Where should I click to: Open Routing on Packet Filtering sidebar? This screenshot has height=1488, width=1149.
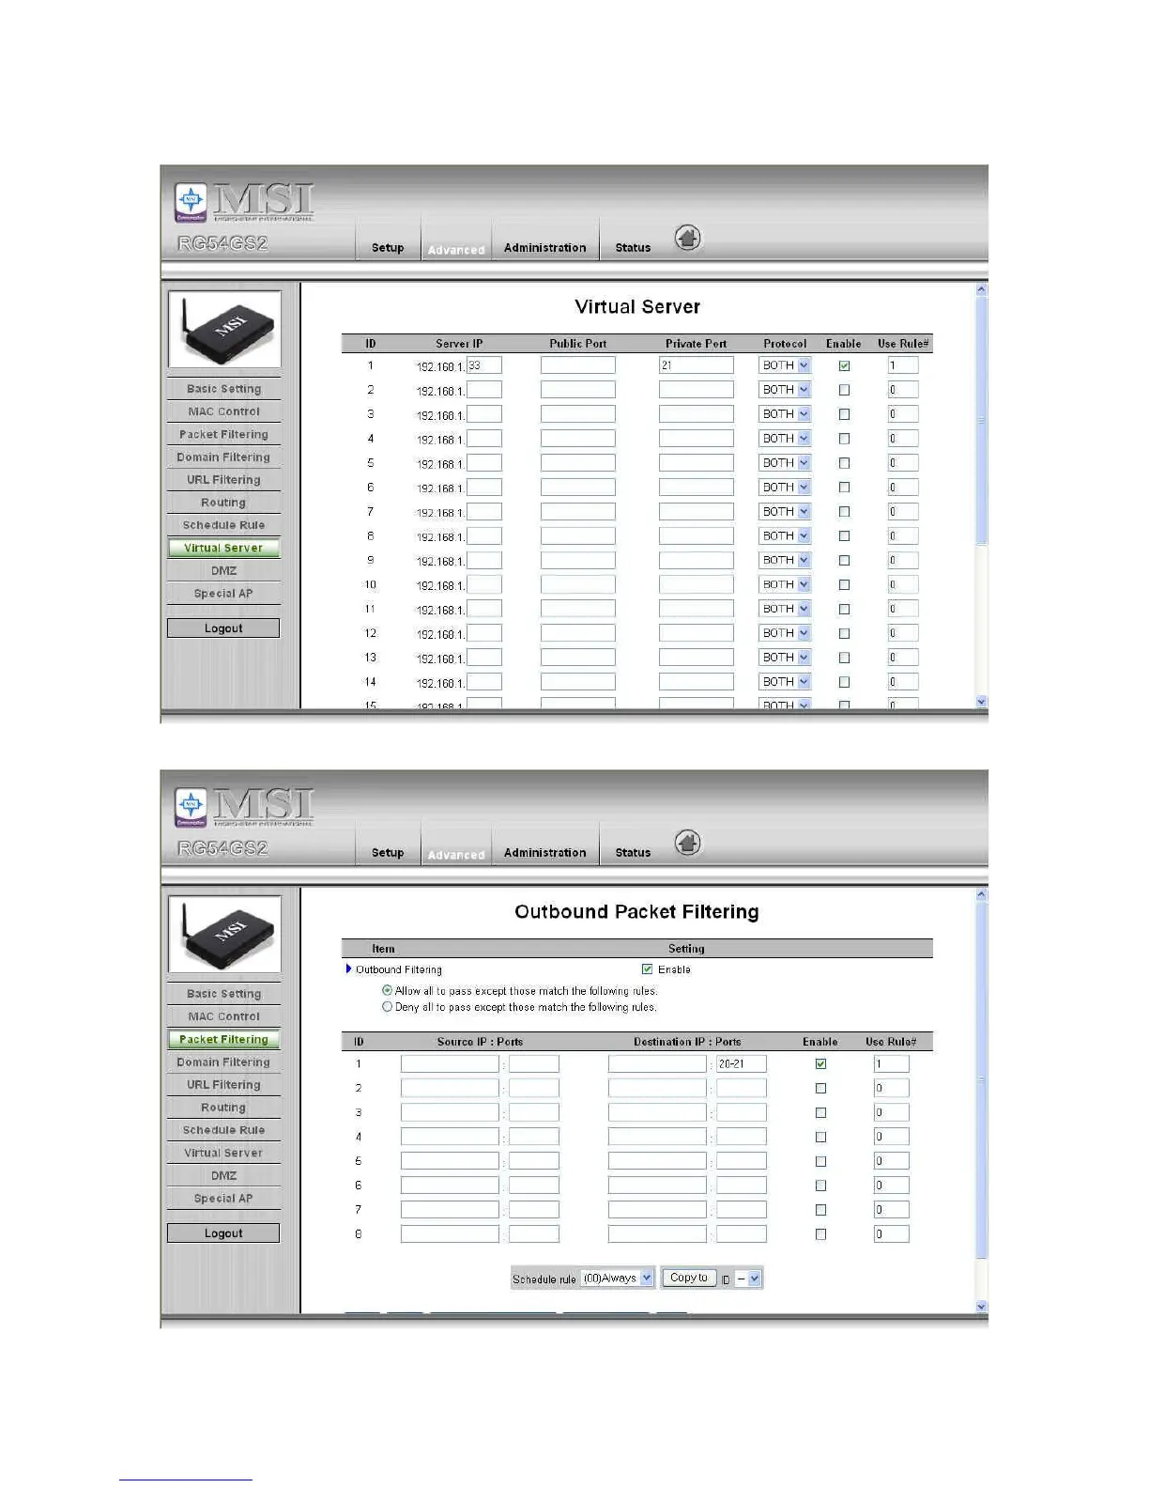(223, 1108)
